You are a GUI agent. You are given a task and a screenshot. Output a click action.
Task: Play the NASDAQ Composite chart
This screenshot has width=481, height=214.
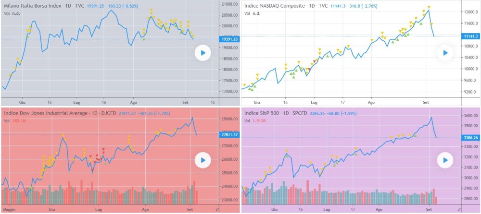[445, 53]
